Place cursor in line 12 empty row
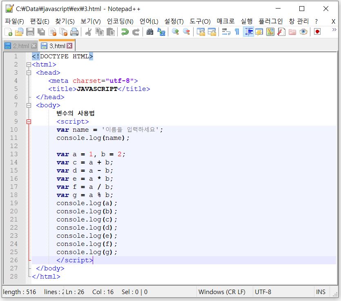Image resolution: width=341 pixels, height=301 pixels. tap(184, 146)
